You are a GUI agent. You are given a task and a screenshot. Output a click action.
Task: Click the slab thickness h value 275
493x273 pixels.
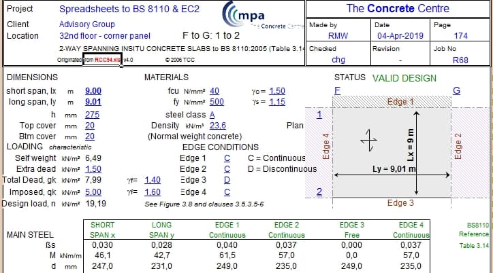click(92, 115)
